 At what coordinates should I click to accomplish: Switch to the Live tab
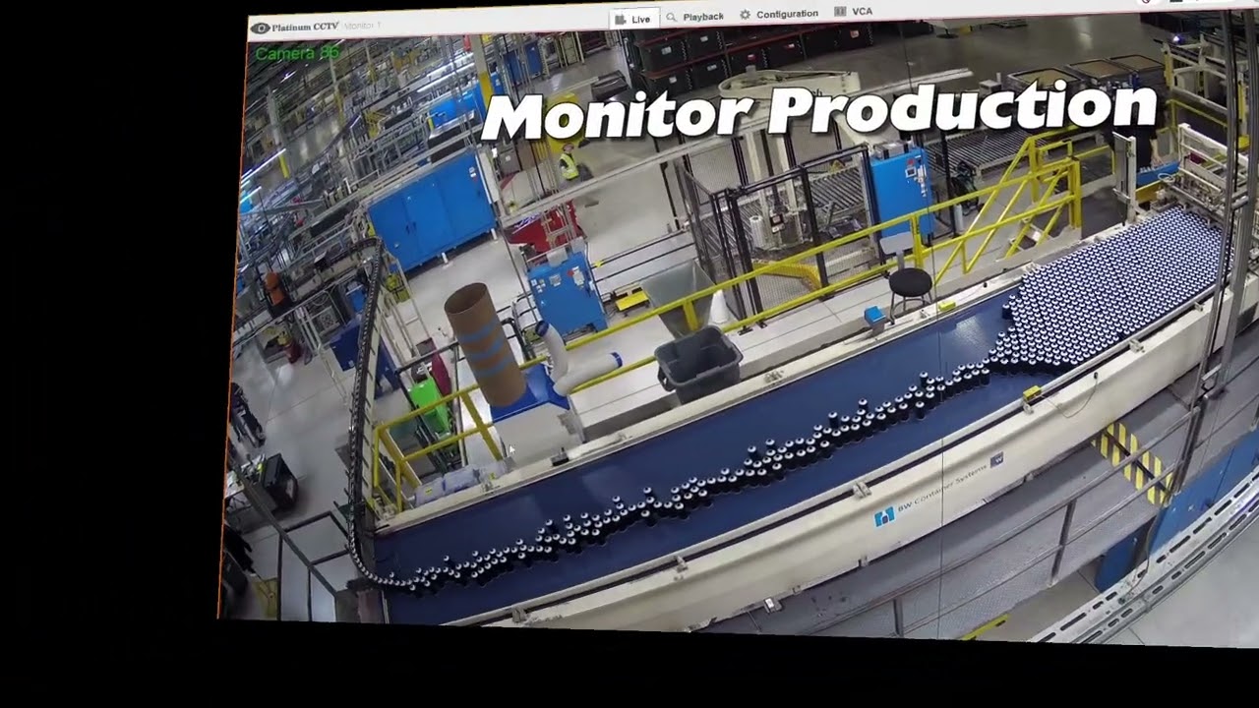click(x=633, y=19)
